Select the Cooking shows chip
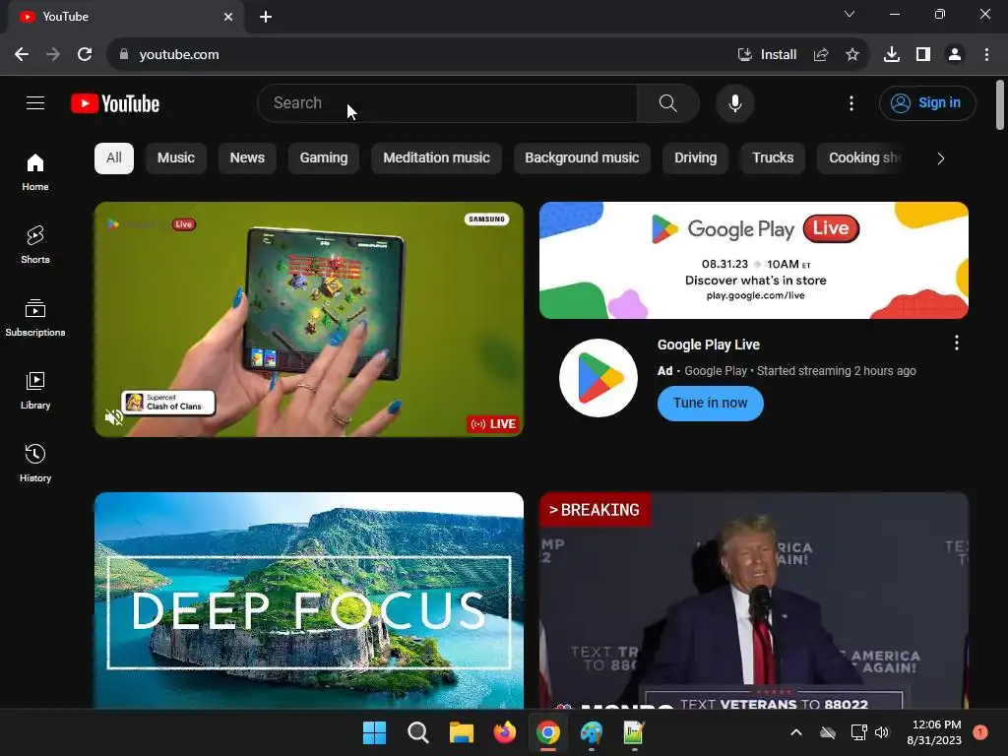 click(x=861, y=158)
